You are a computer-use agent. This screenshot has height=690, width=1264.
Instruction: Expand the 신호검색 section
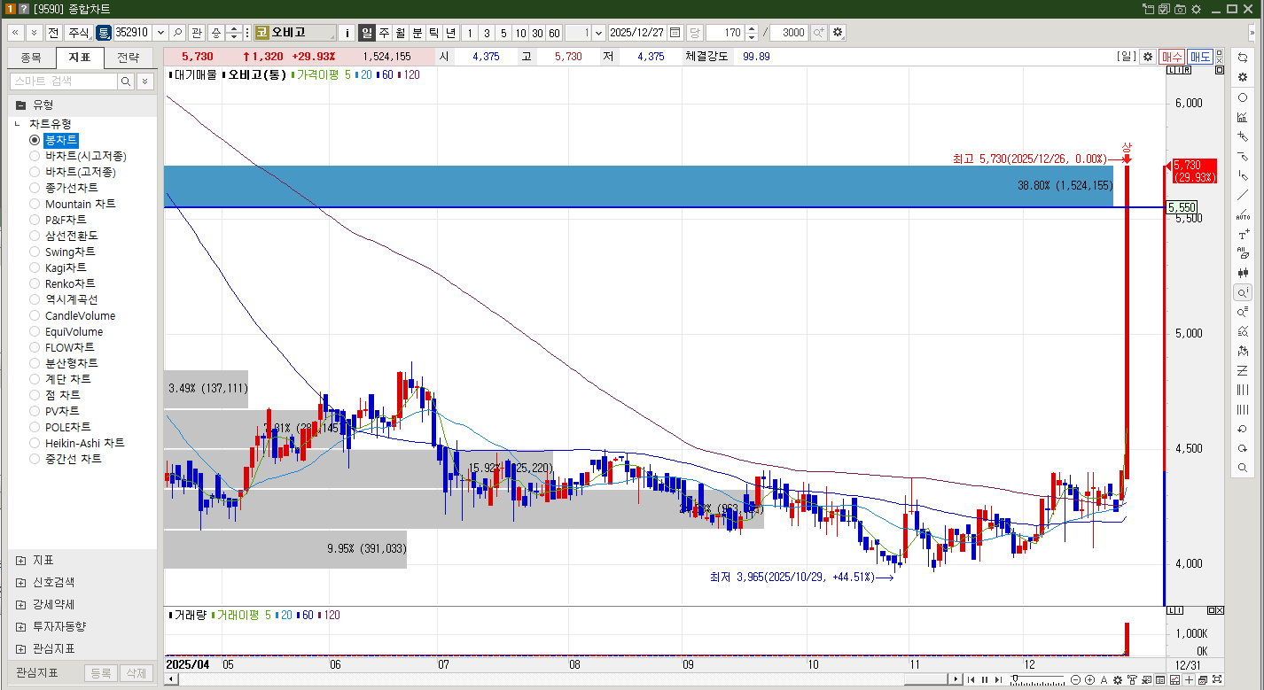pos(21,582)
